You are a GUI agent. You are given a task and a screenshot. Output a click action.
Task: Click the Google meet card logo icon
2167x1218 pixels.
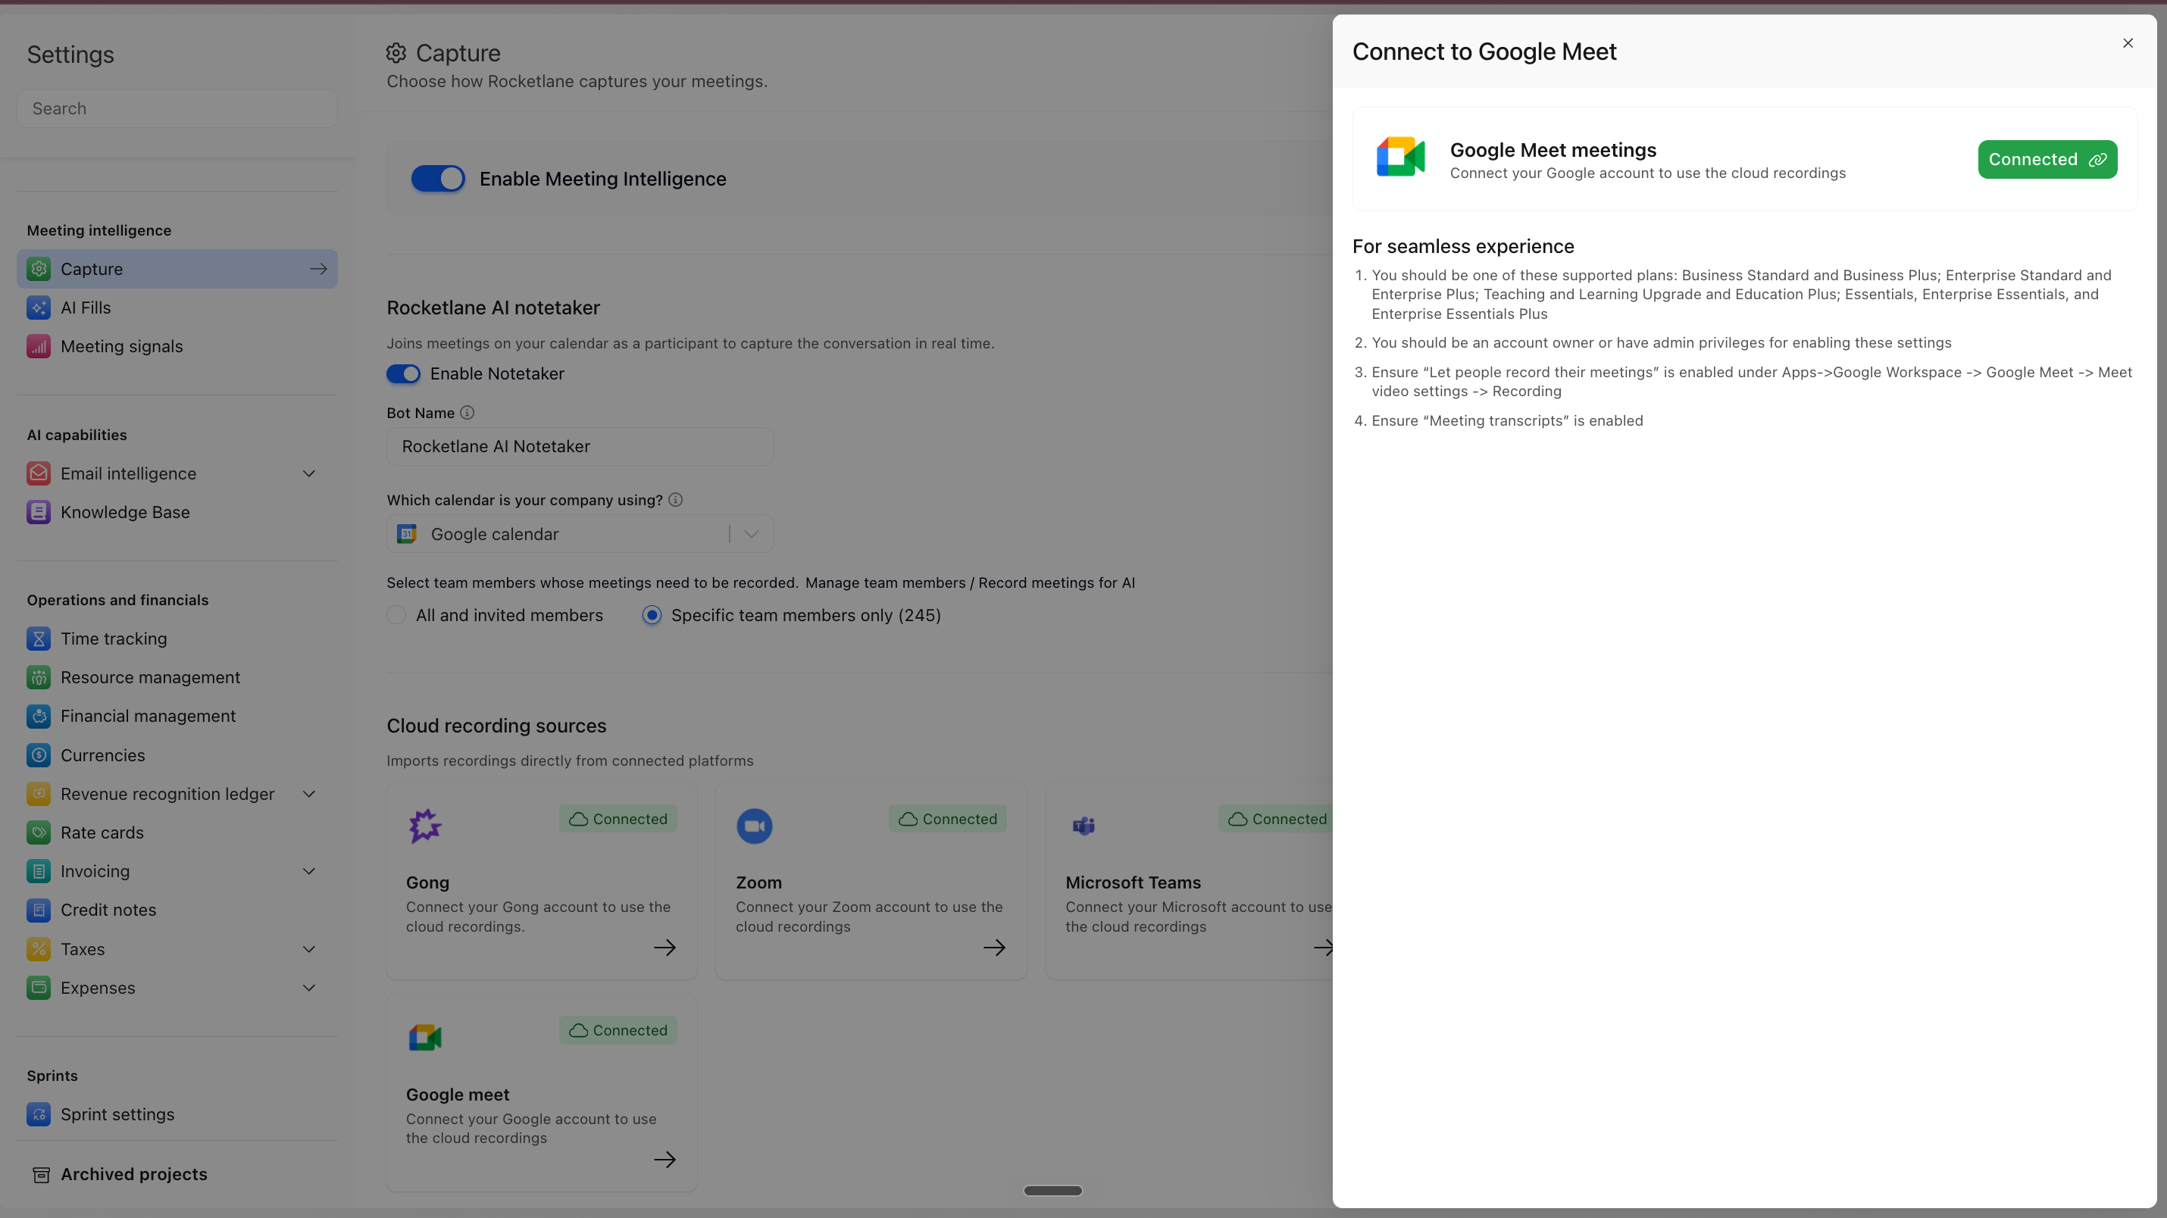tap(425, 1037)
